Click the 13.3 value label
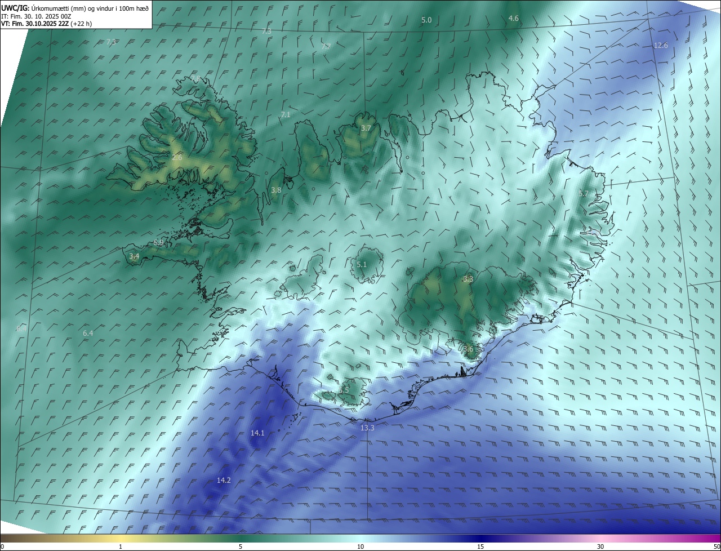Screen dimensions: 721x551 click(367, 428)
